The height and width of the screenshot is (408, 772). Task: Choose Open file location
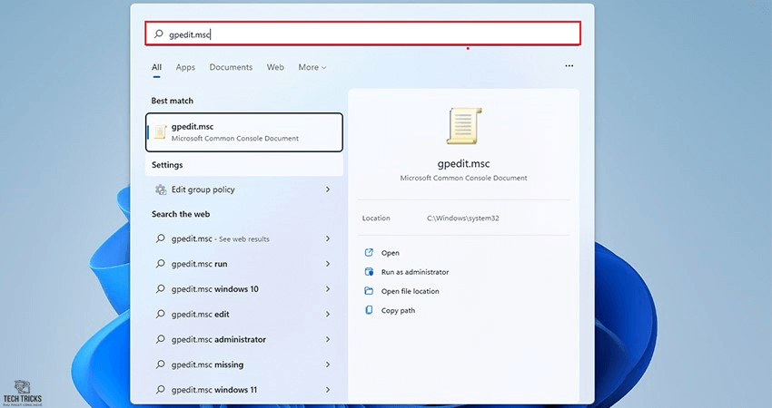(x=411, y=291)
